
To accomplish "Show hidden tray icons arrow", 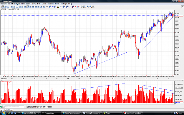I will coord(171,113).
